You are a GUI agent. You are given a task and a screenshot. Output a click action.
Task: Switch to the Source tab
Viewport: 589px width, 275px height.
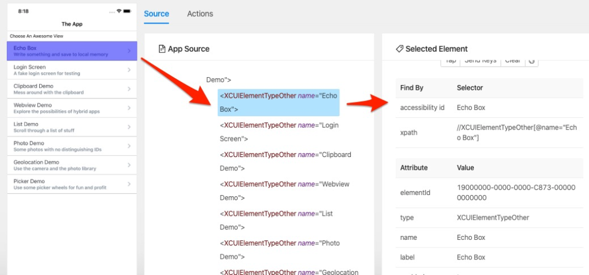click(156, 14)
